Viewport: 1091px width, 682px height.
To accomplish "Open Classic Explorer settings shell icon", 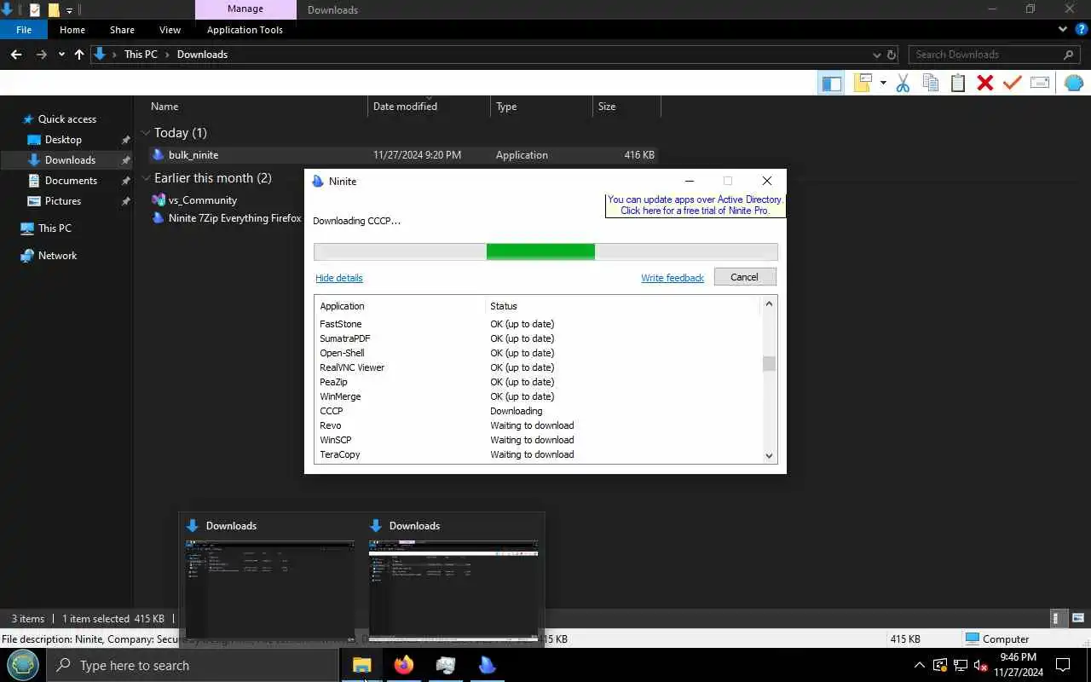I will (x=1074, y=83).
